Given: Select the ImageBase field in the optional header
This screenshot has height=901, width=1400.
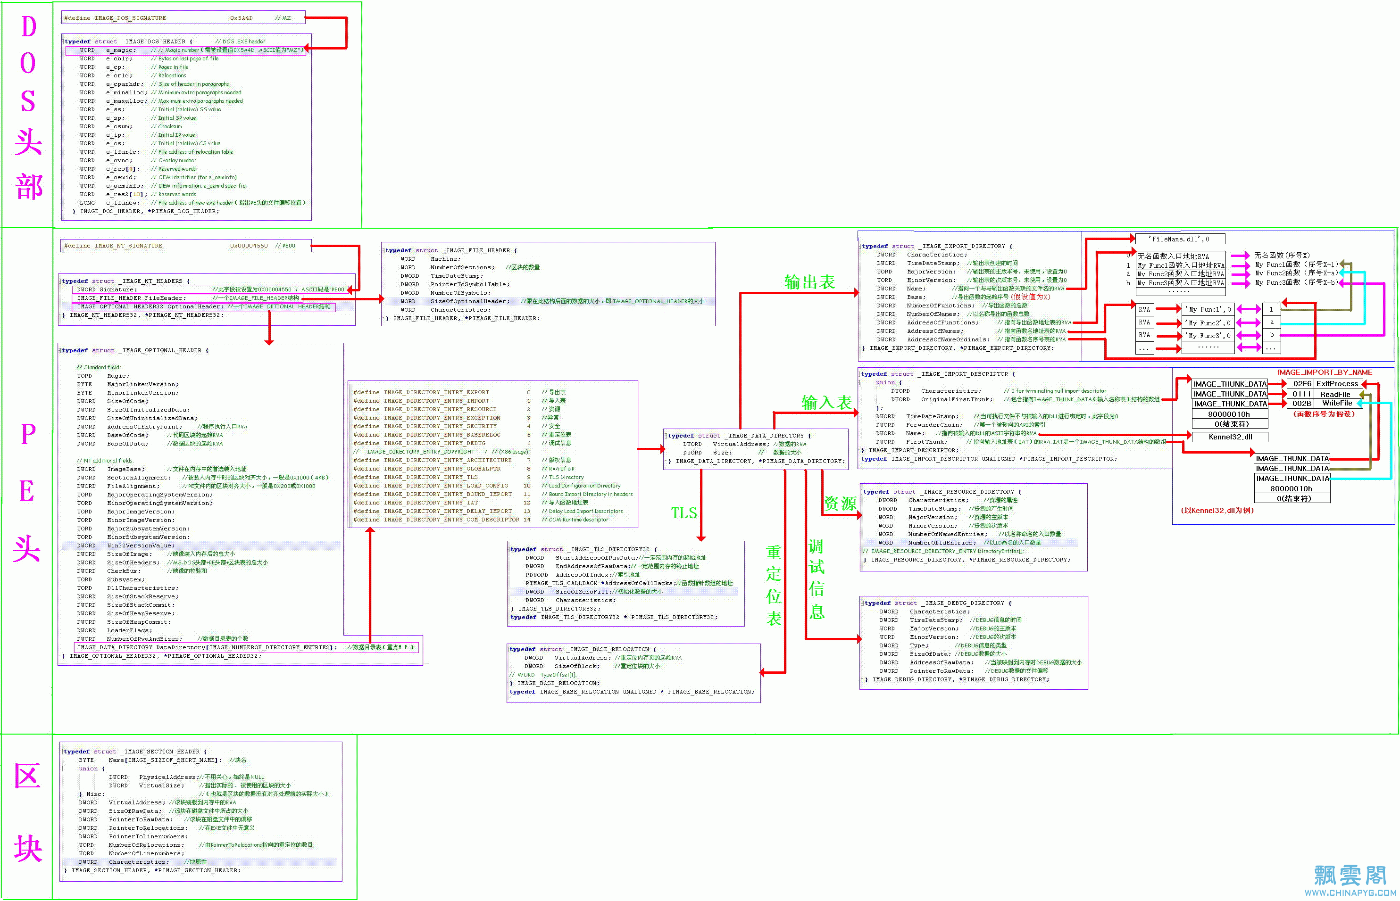Looking at the screenshot, I should [x=161, y=469].
